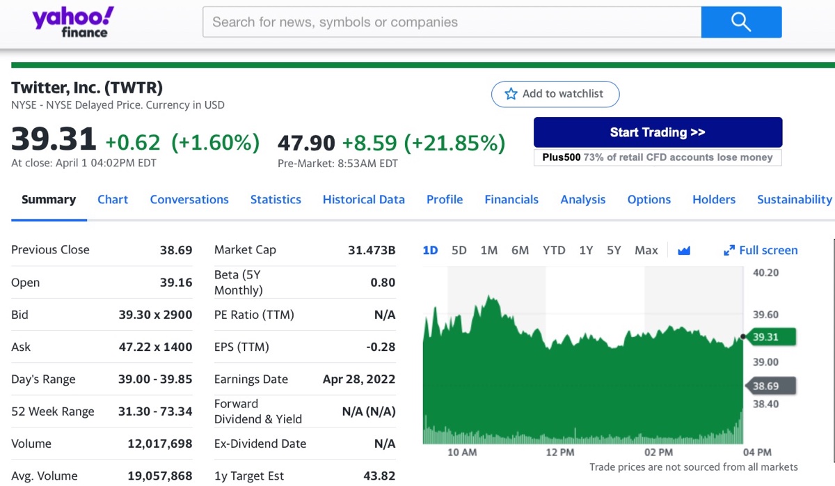Click the chart type area icon
The height and width of the screenshot is (486, 835).
click(x=684, y=251)
